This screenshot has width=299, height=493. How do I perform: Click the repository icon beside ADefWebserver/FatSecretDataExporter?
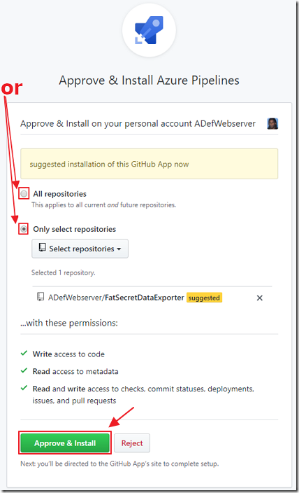(41, 297)
